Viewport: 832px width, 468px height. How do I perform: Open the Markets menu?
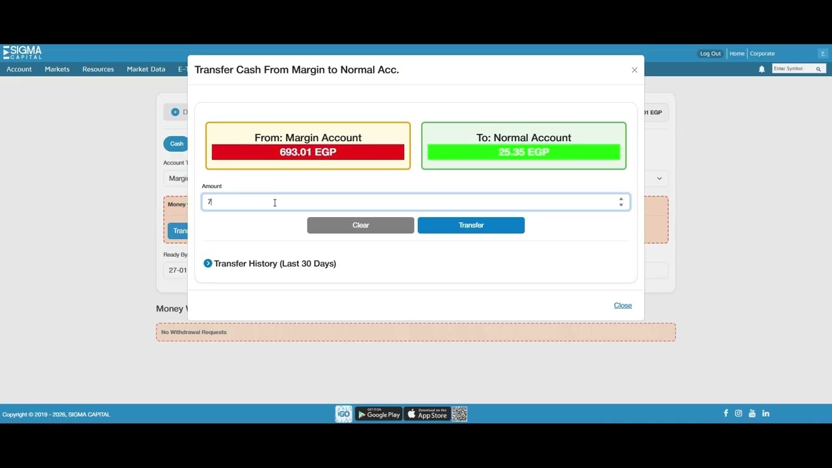click(x=57, y=69)
